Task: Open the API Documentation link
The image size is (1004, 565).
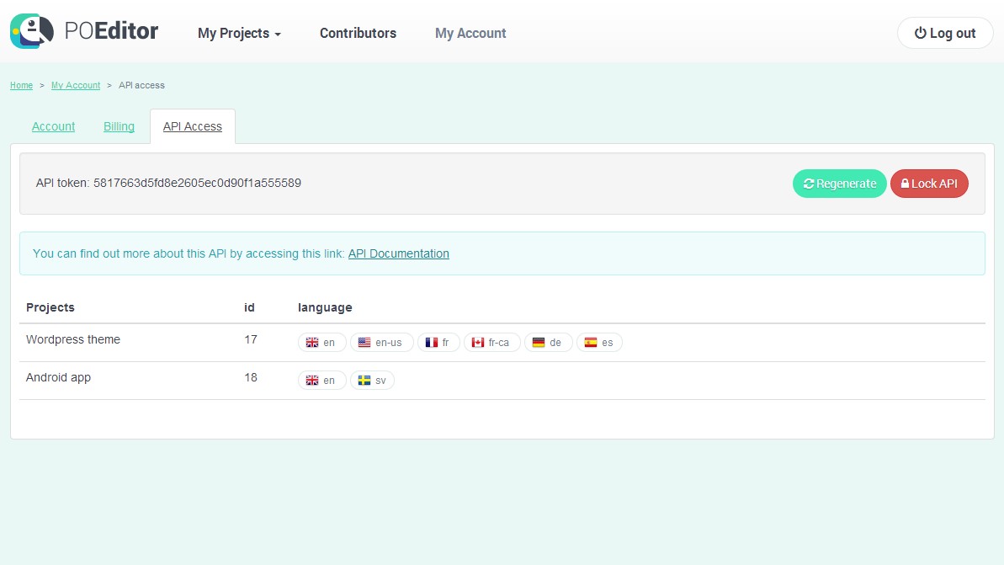Action: pyautogui.click(x=398, y=253)
